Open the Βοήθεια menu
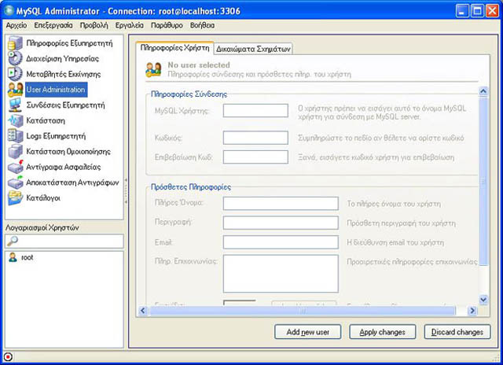This screenshot has width=503, height=365. [202, 25]
